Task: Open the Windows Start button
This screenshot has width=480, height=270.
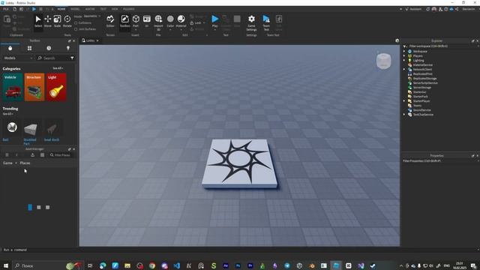Action: coord(6,265)
